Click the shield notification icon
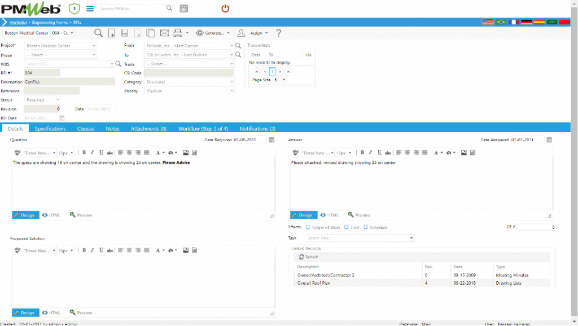The height and width of the screenshot is (326, 578). click(x=74, y=8)
